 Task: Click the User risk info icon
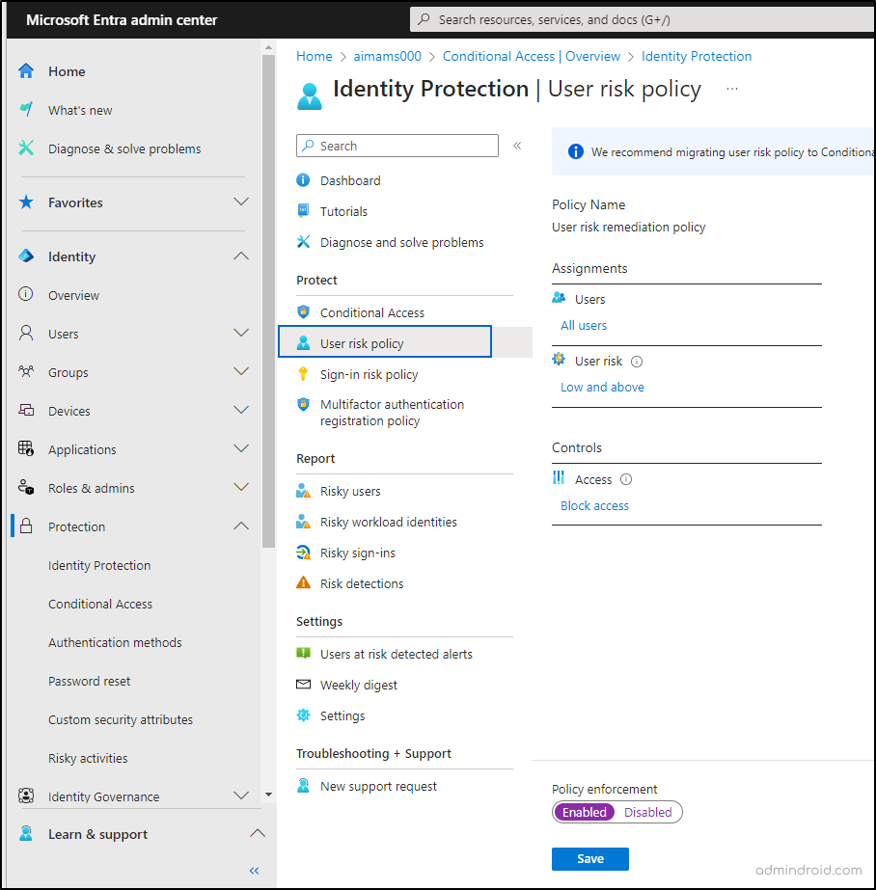click(637, 362)
